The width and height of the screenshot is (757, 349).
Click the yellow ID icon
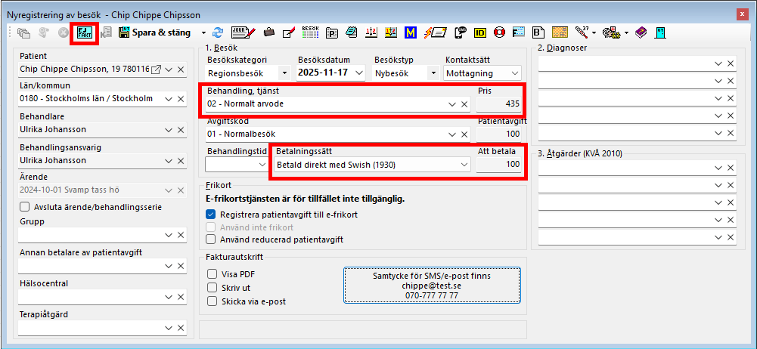pos(479,32)
